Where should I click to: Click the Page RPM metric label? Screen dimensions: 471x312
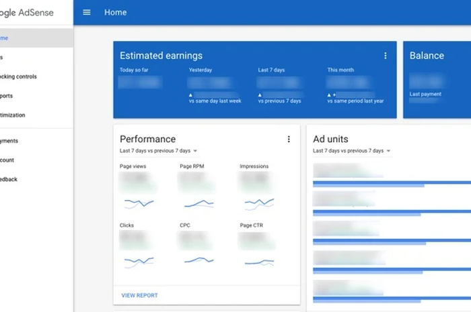[192, 166]
